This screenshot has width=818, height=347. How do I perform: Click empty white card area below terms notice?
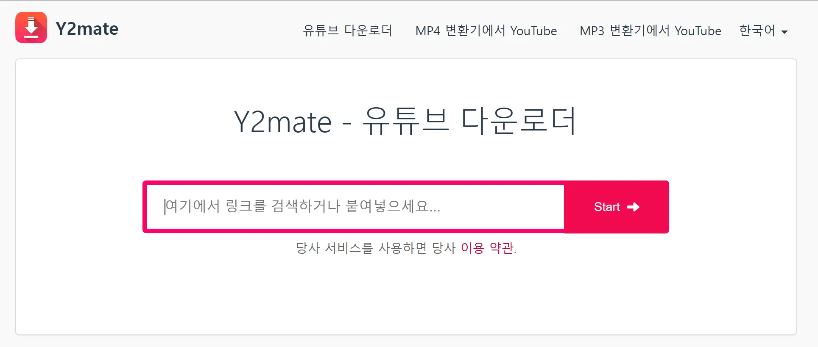tap(406, 297)
